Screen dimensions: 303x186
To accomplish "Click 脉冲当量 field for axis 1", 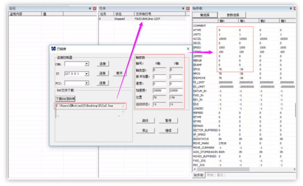I will point(176,77).
